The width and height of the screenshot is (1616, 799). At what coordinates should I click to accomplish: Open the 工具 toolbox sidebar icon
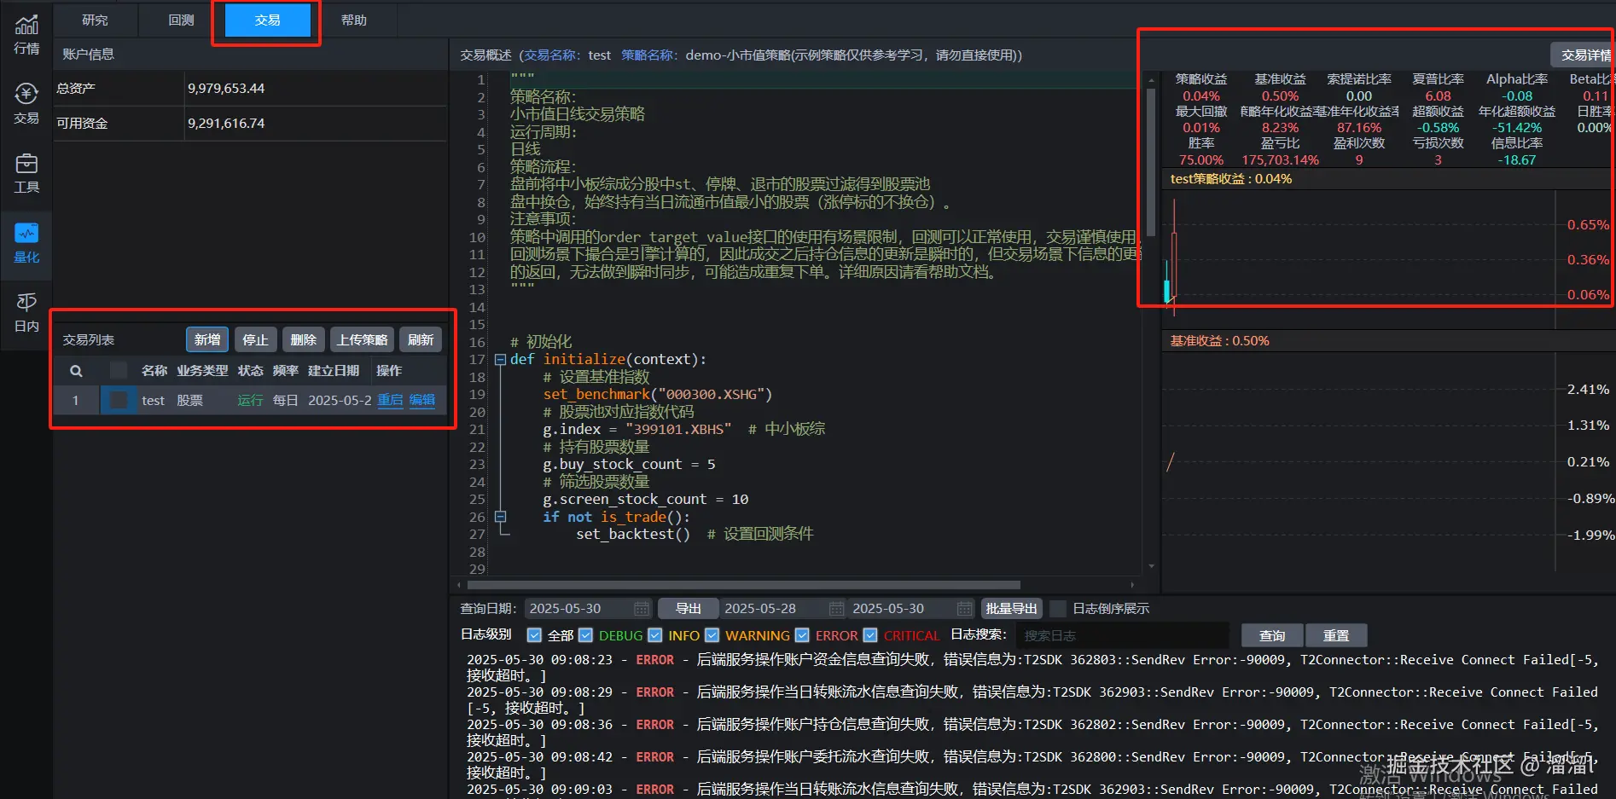(x=26, y=174)
